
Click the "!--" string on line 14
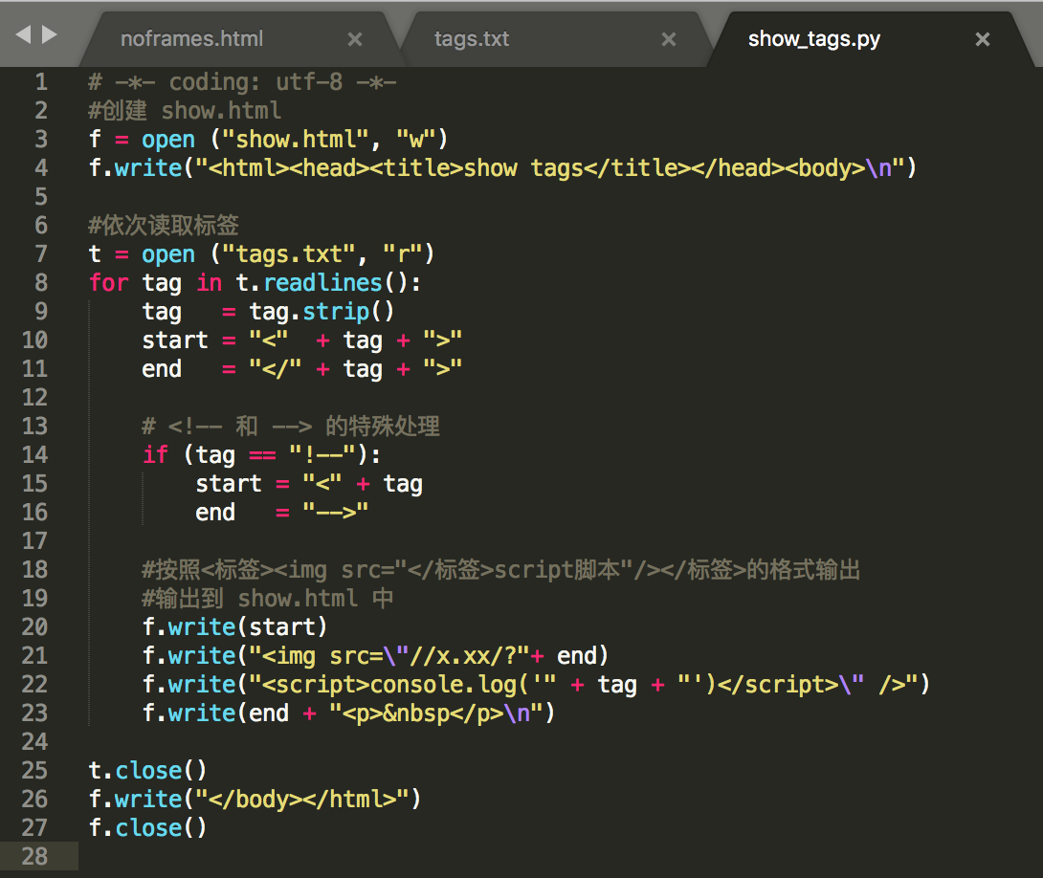click(x=322, y=454)
